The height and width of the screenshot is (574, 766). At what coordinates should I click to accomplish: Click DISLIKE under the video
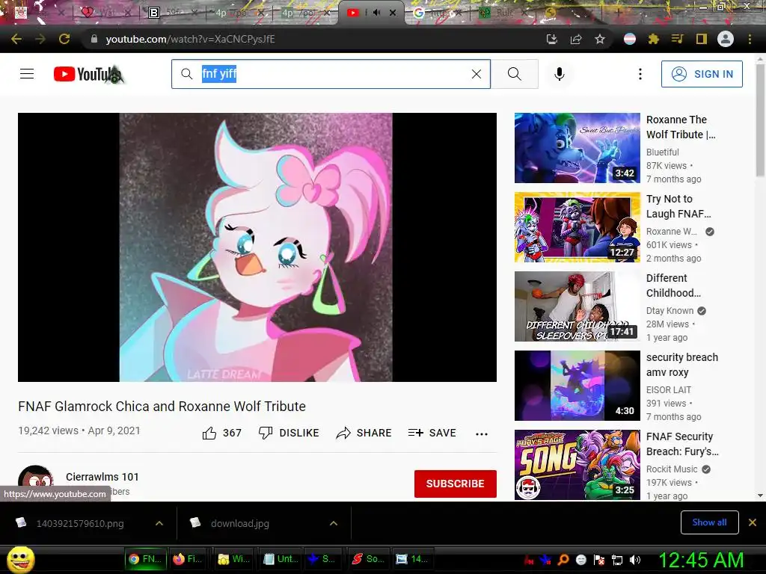click(289, 433)
